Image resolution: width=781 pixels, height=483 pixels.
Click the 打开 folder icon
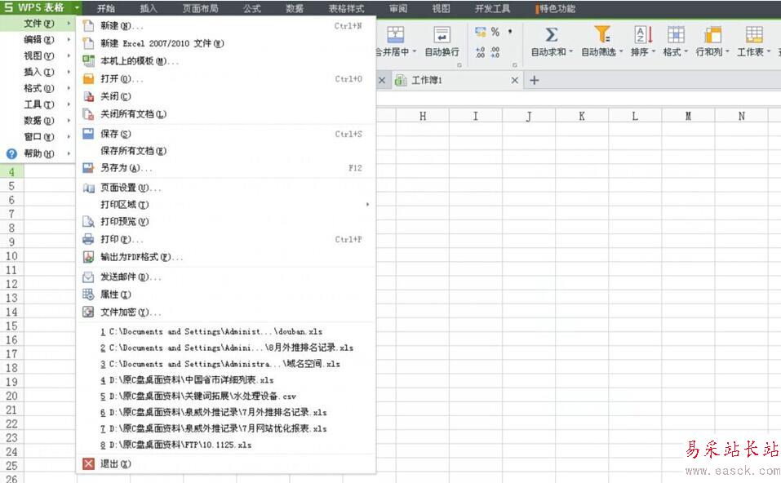click(88, 78)
